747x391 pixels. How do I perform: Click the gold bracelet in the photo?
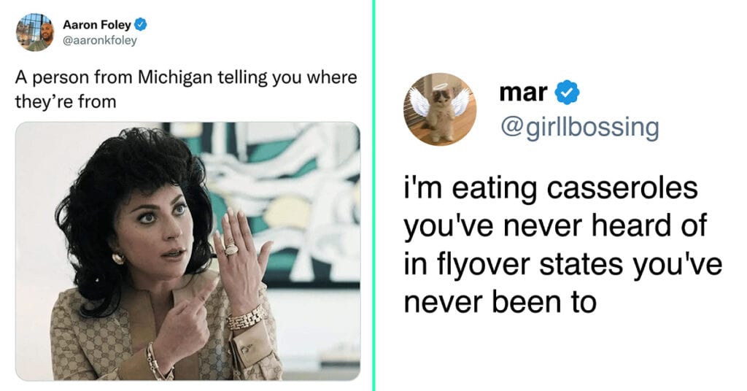246,318
